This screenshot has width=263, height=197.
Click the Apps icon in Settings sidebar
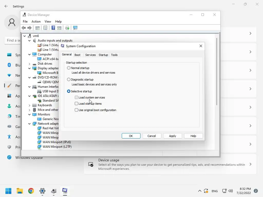(9, 96)
